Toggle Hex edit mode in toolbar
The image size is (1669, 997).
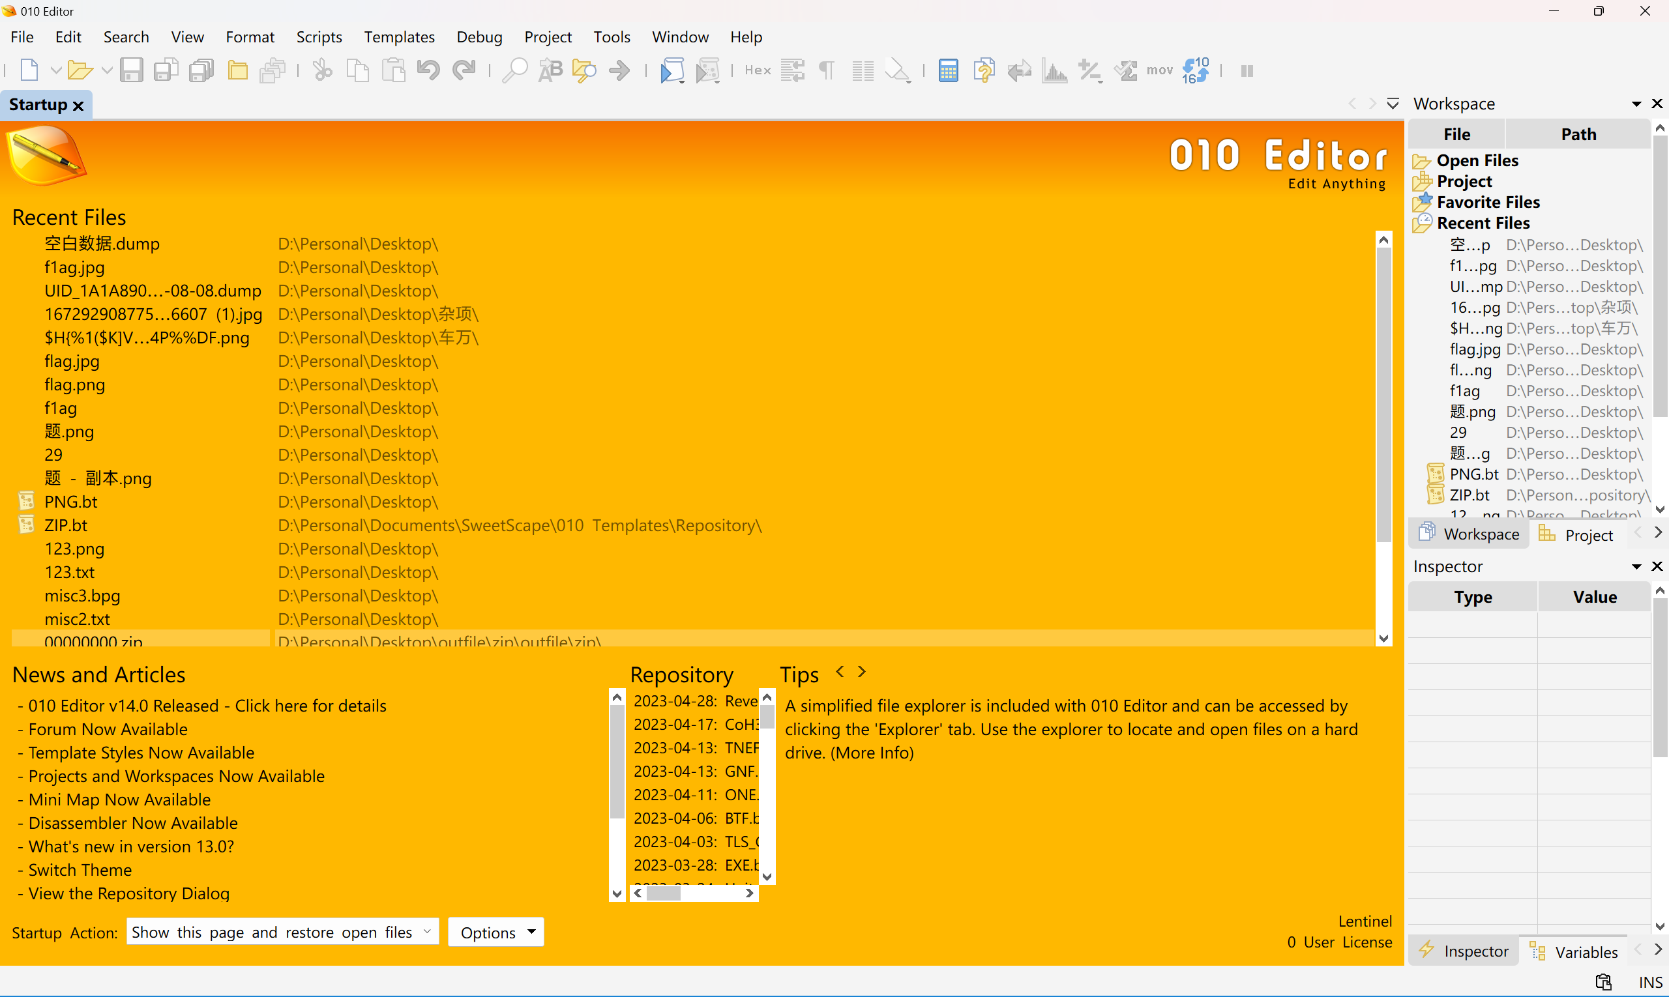pyautogui.click(x=758, y=70)
